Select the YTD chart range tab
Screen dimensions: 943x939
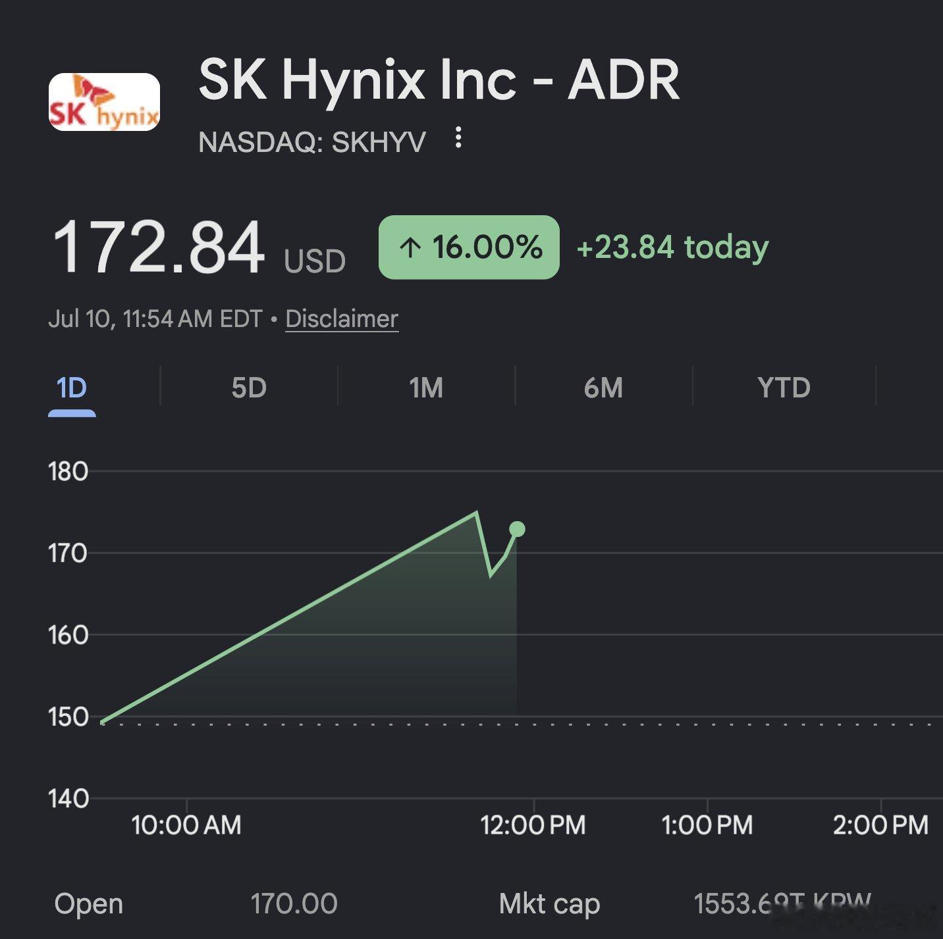[x=784, y=388]
